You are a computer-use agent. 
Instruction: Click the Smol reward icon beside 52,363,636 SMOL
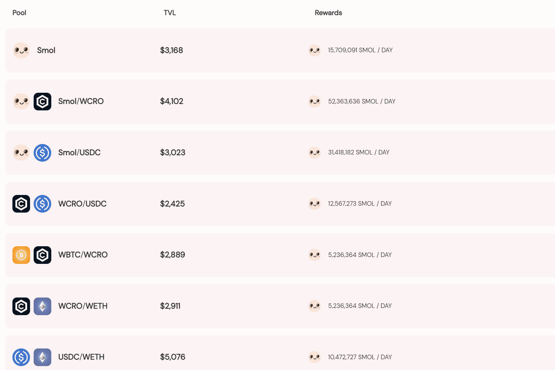[x=315, y=102]
